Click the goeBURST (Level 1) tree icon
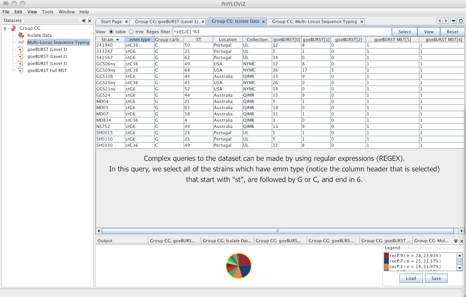The width and height of the screenshot is (466, 297). [x=21, y=49]
